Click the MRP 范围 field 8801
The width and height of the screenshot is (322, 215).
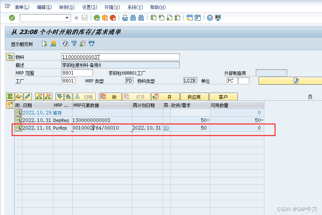(77, 73)
